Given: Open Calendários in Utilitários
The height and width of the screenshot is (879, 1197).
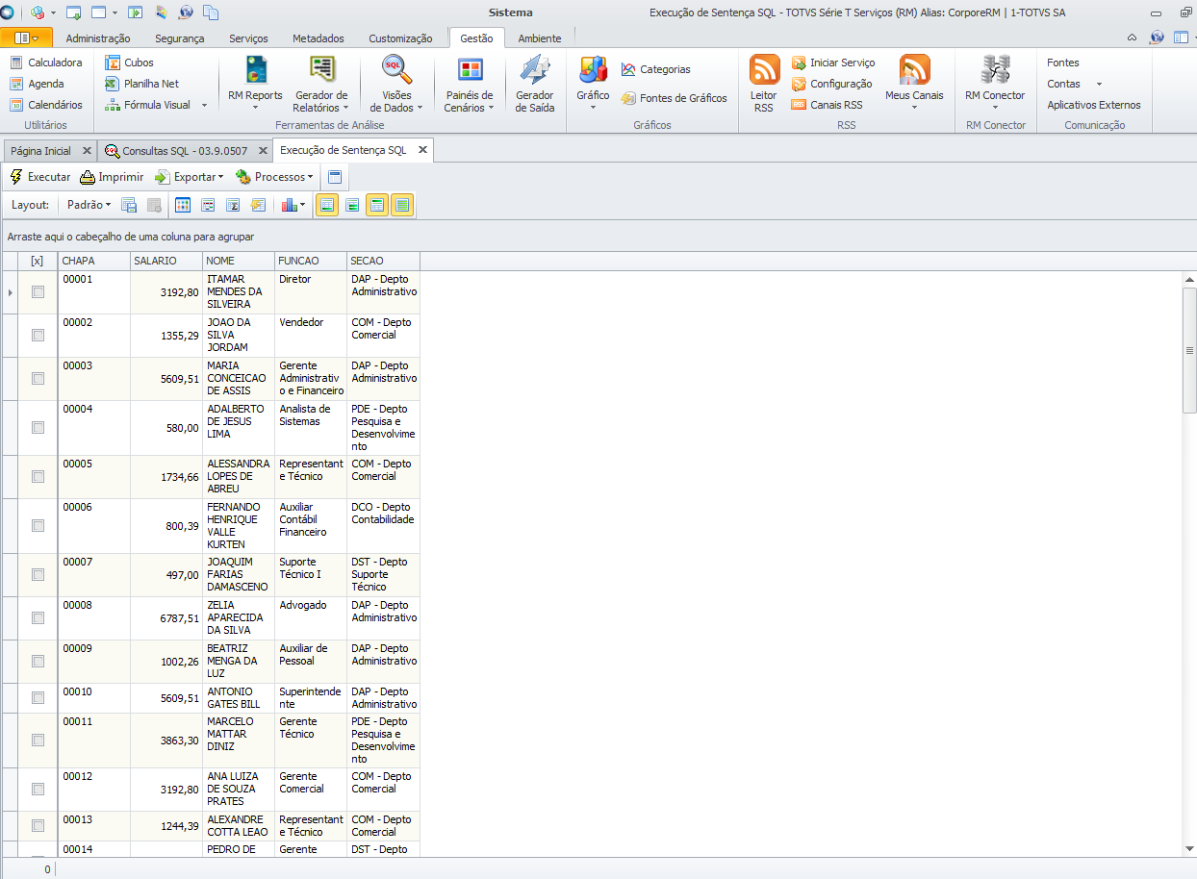Looking at the screenshot, I should (46, 105).
